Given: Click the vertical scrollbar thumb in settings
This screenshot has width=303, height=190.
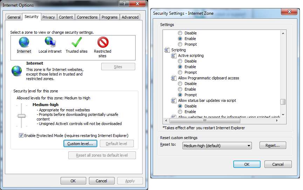Looking at the screenshot, I should [283, 102].
